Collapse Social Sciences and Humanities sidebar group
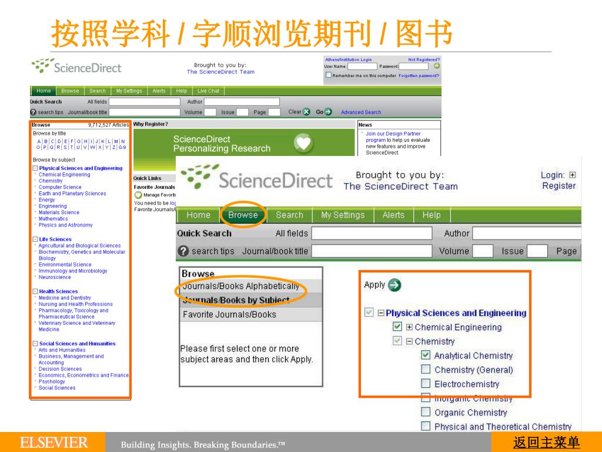The image size is (602, 452). (x=35, y=344)
